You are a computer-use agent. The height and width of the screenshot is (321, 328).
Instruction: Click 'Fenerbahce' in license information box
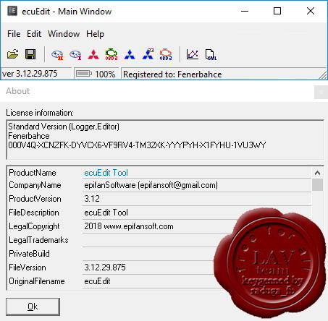click(x=29, y=136)
